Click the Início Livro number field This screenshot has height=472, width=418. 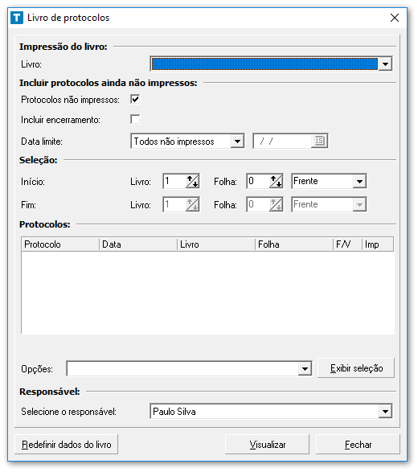pos(174,181)
